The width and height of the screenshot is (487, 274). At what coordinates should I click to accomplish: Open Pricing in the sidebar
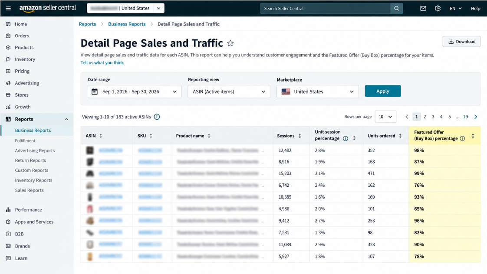[x=22, y=71]
